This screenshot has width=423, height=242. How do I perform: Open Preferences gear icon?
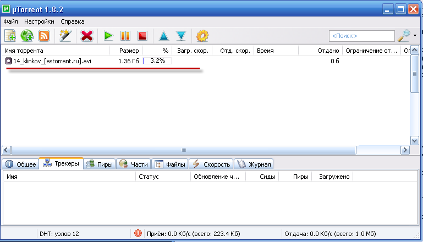202,36
